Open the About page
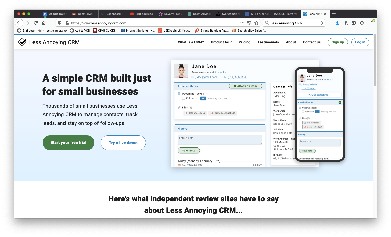The width and height of the screenshot is (391, 237). 291,42
